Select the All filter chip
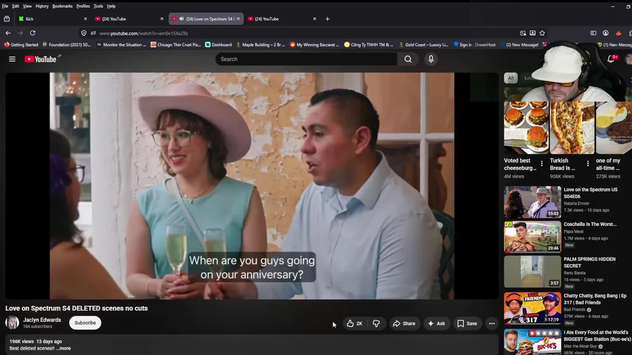The height and width of the screenshot is (355, 632). coord(511,78)
